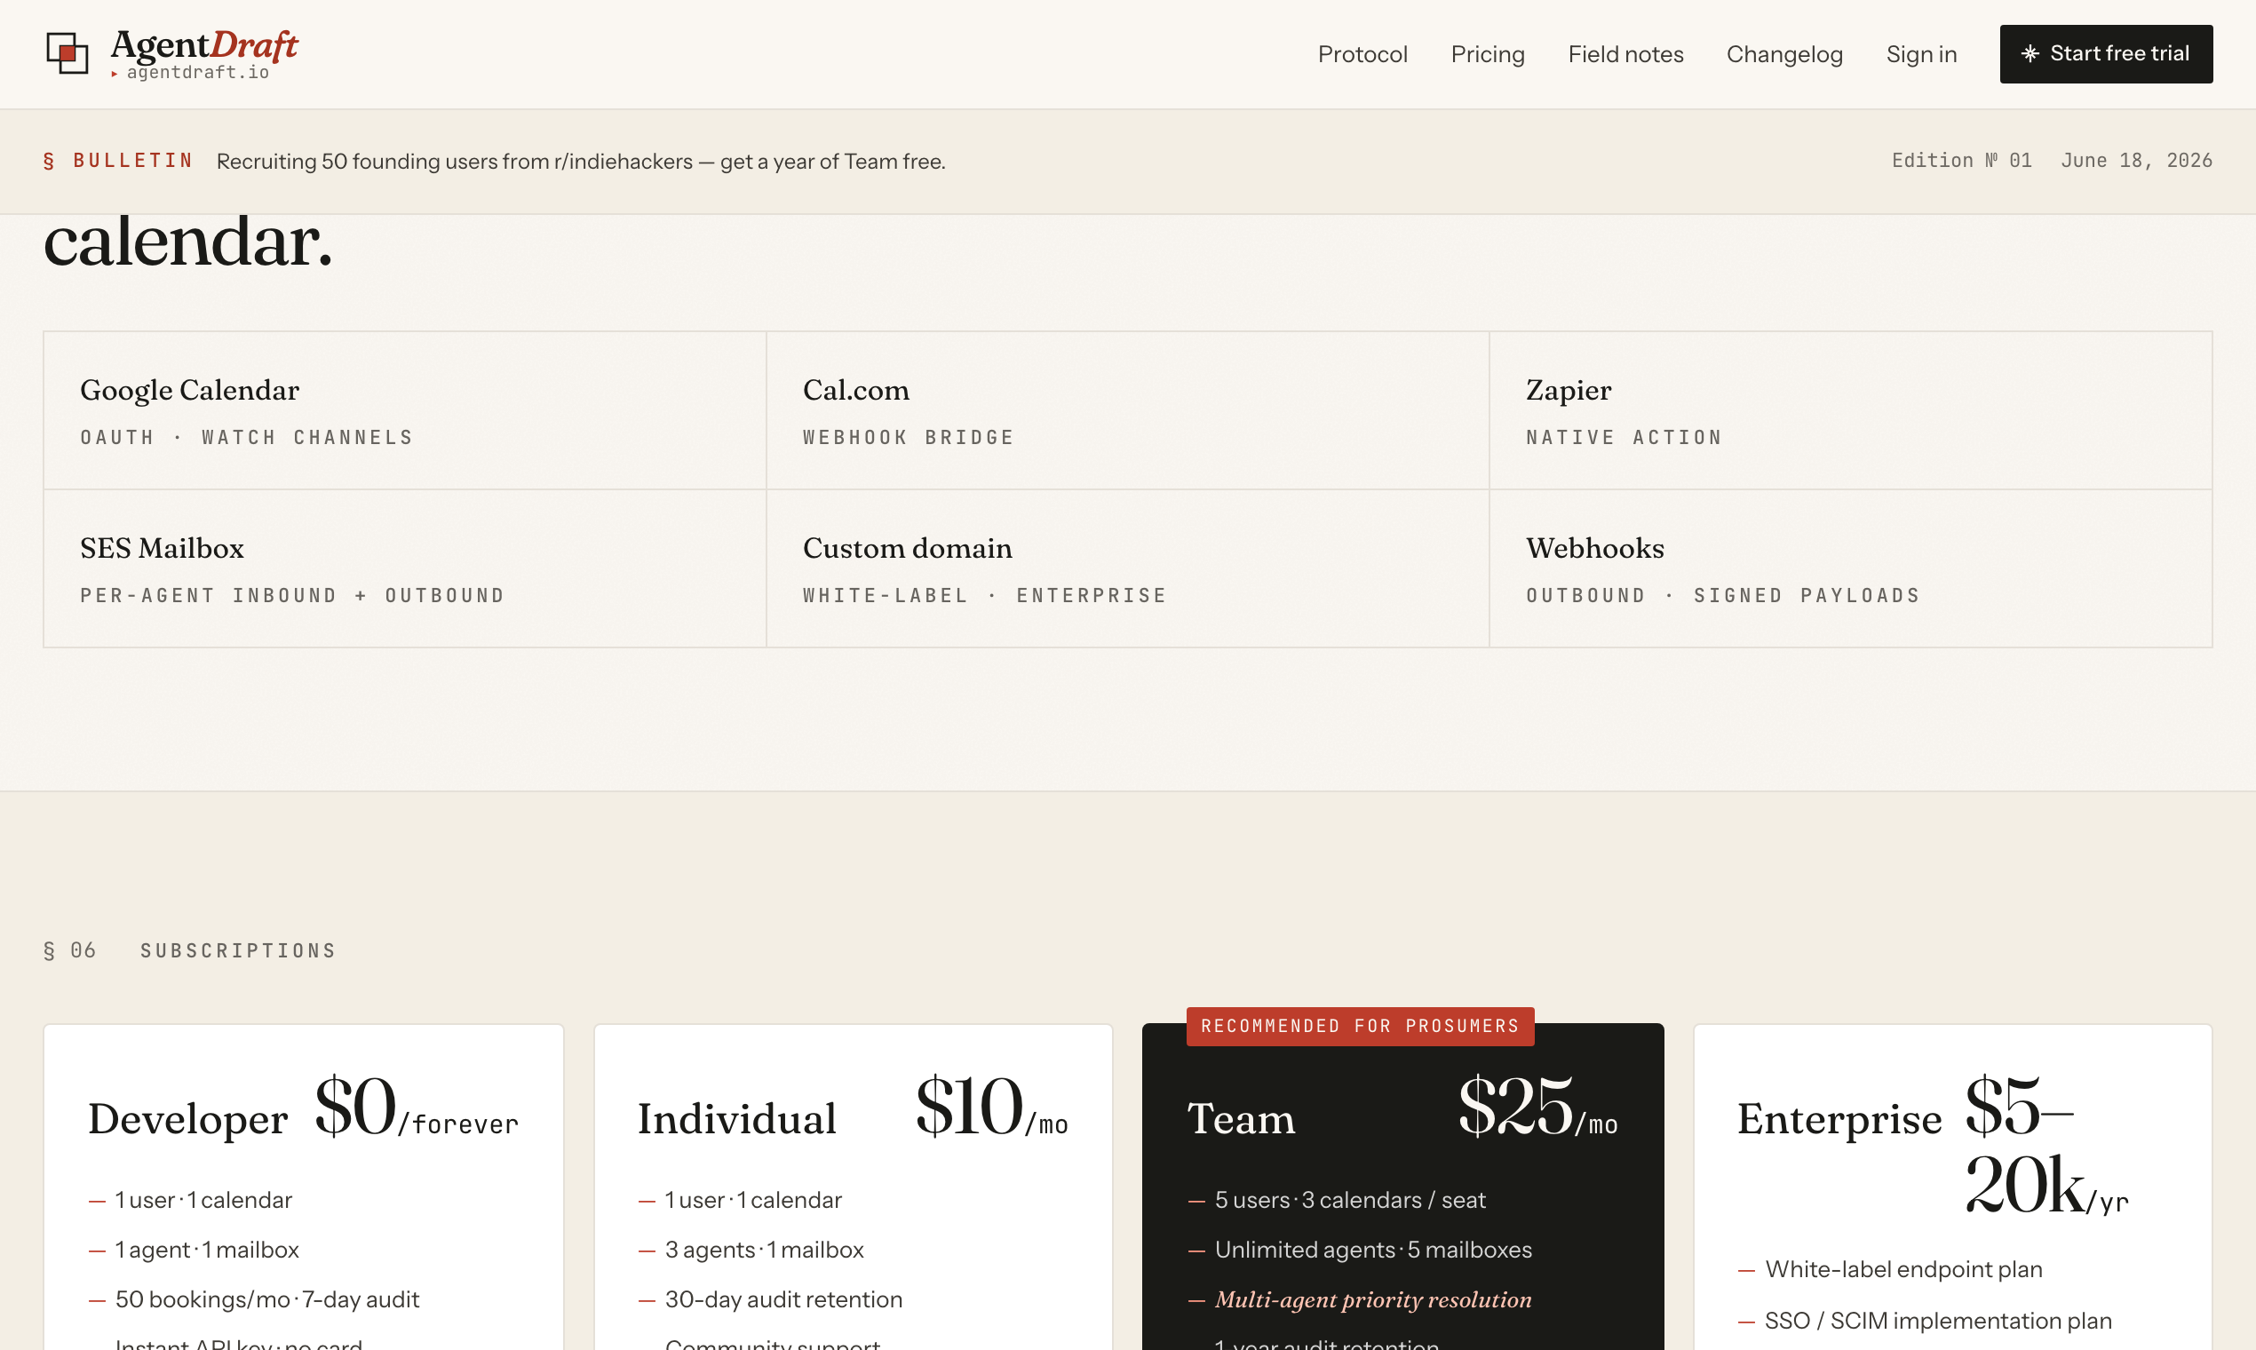
Task: Select the Google Calendar integration card
Action: [405, 410]
